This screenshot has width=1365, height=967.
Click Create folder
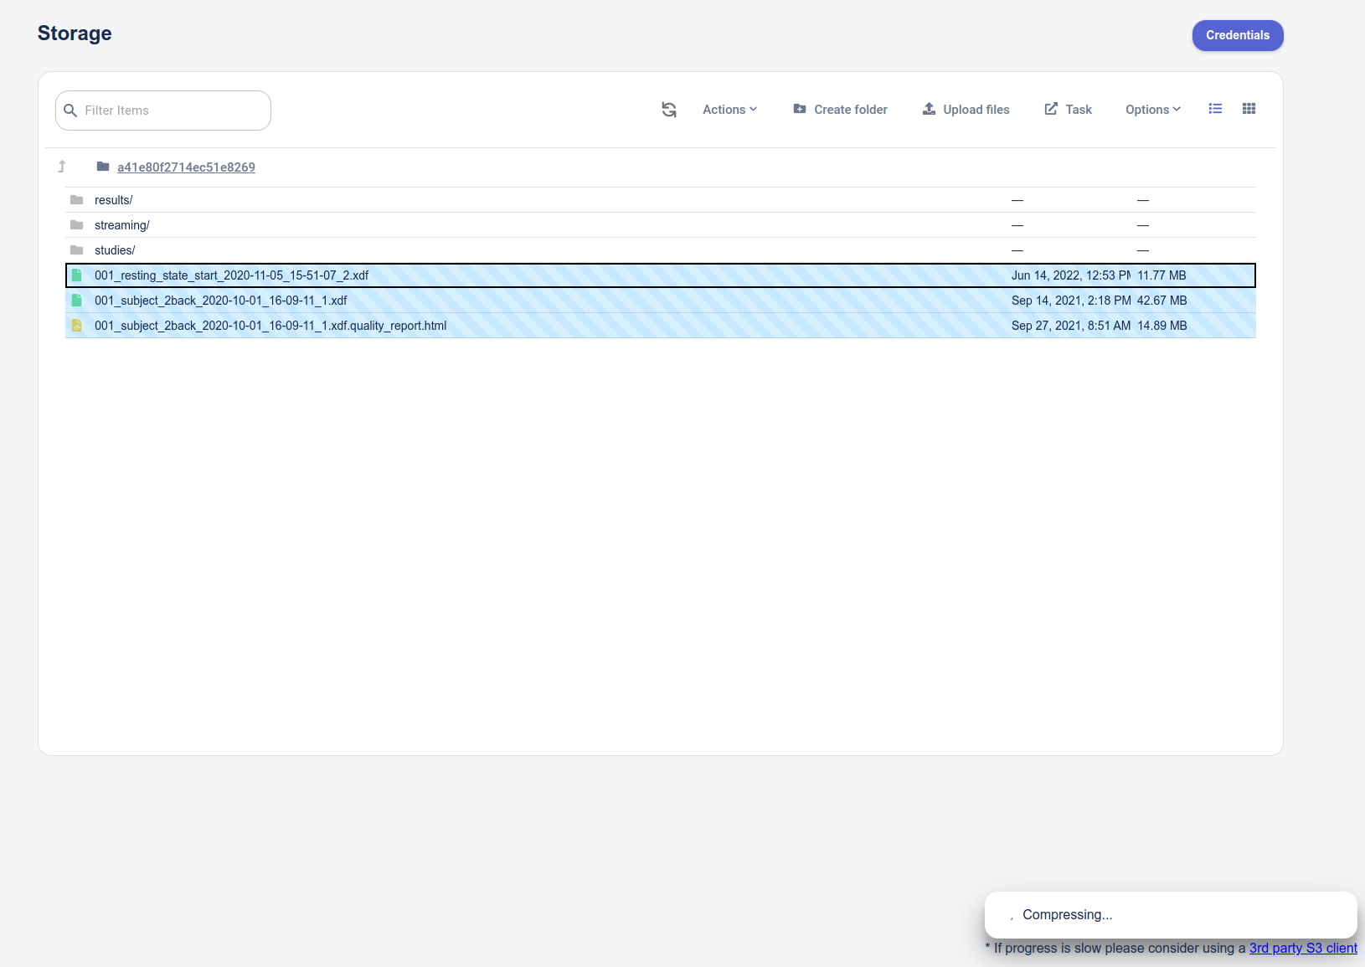(840, 110)
